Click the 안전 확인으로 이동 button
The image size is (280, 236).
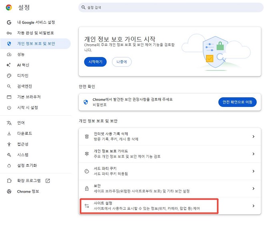click(x=237, y=102)
